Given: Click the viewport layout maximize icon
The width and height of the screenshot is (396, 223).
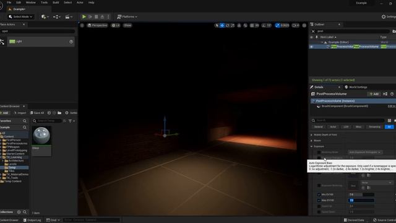Looking at the screenshot, I should point(304,25).
